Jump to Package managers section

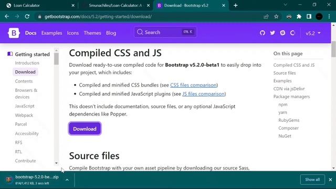tap(291, 97)
